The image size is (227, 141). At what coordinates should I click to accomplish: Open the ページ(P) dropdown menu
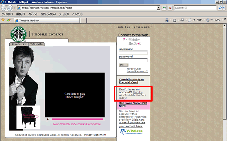point(196,20)
